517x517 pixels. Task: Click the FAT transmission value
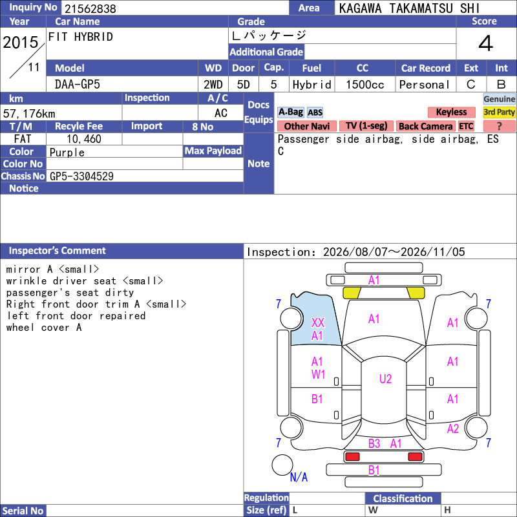coord(23,139)
